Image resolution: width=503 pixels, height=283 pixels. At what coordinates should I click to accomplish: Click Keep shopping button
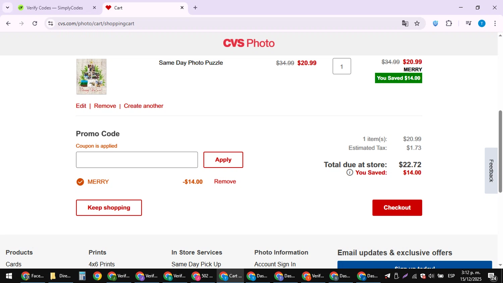pyautogui.click(x=109, y=208)
